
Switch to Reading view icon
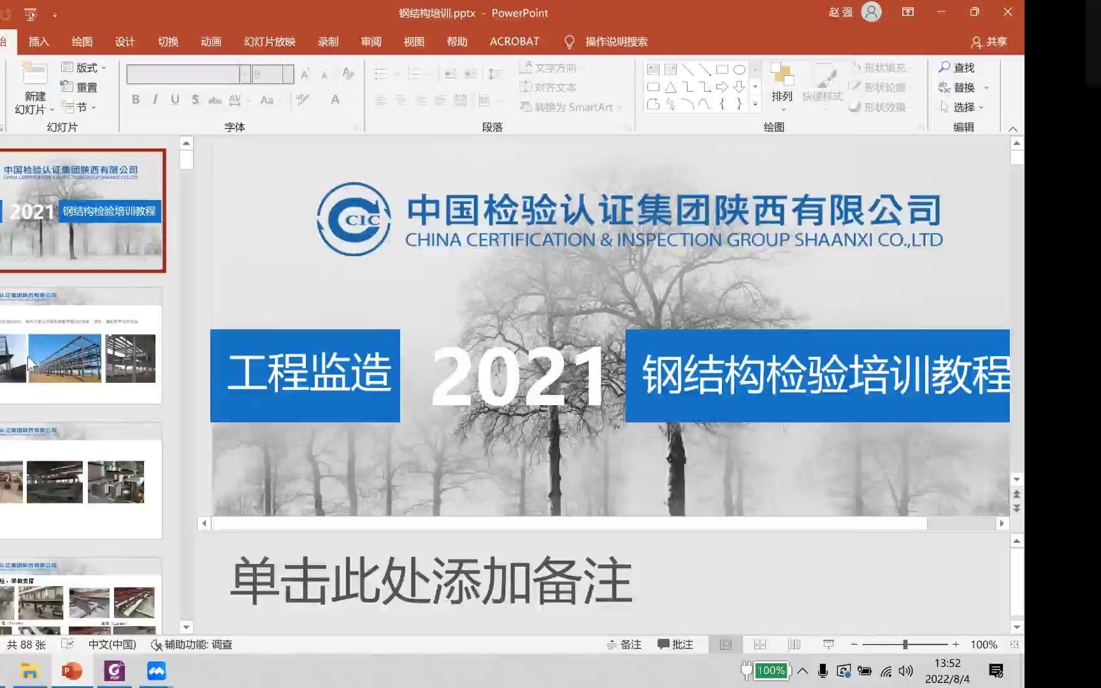point(794,645)
